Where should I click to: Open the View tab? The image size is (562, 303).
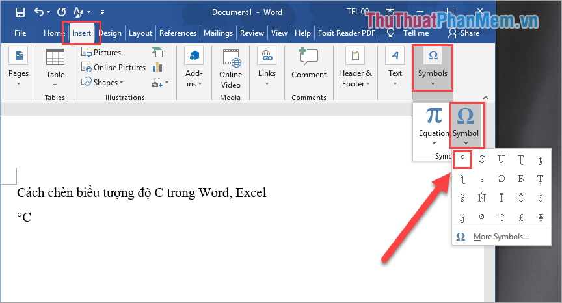[x=279, y=33]
